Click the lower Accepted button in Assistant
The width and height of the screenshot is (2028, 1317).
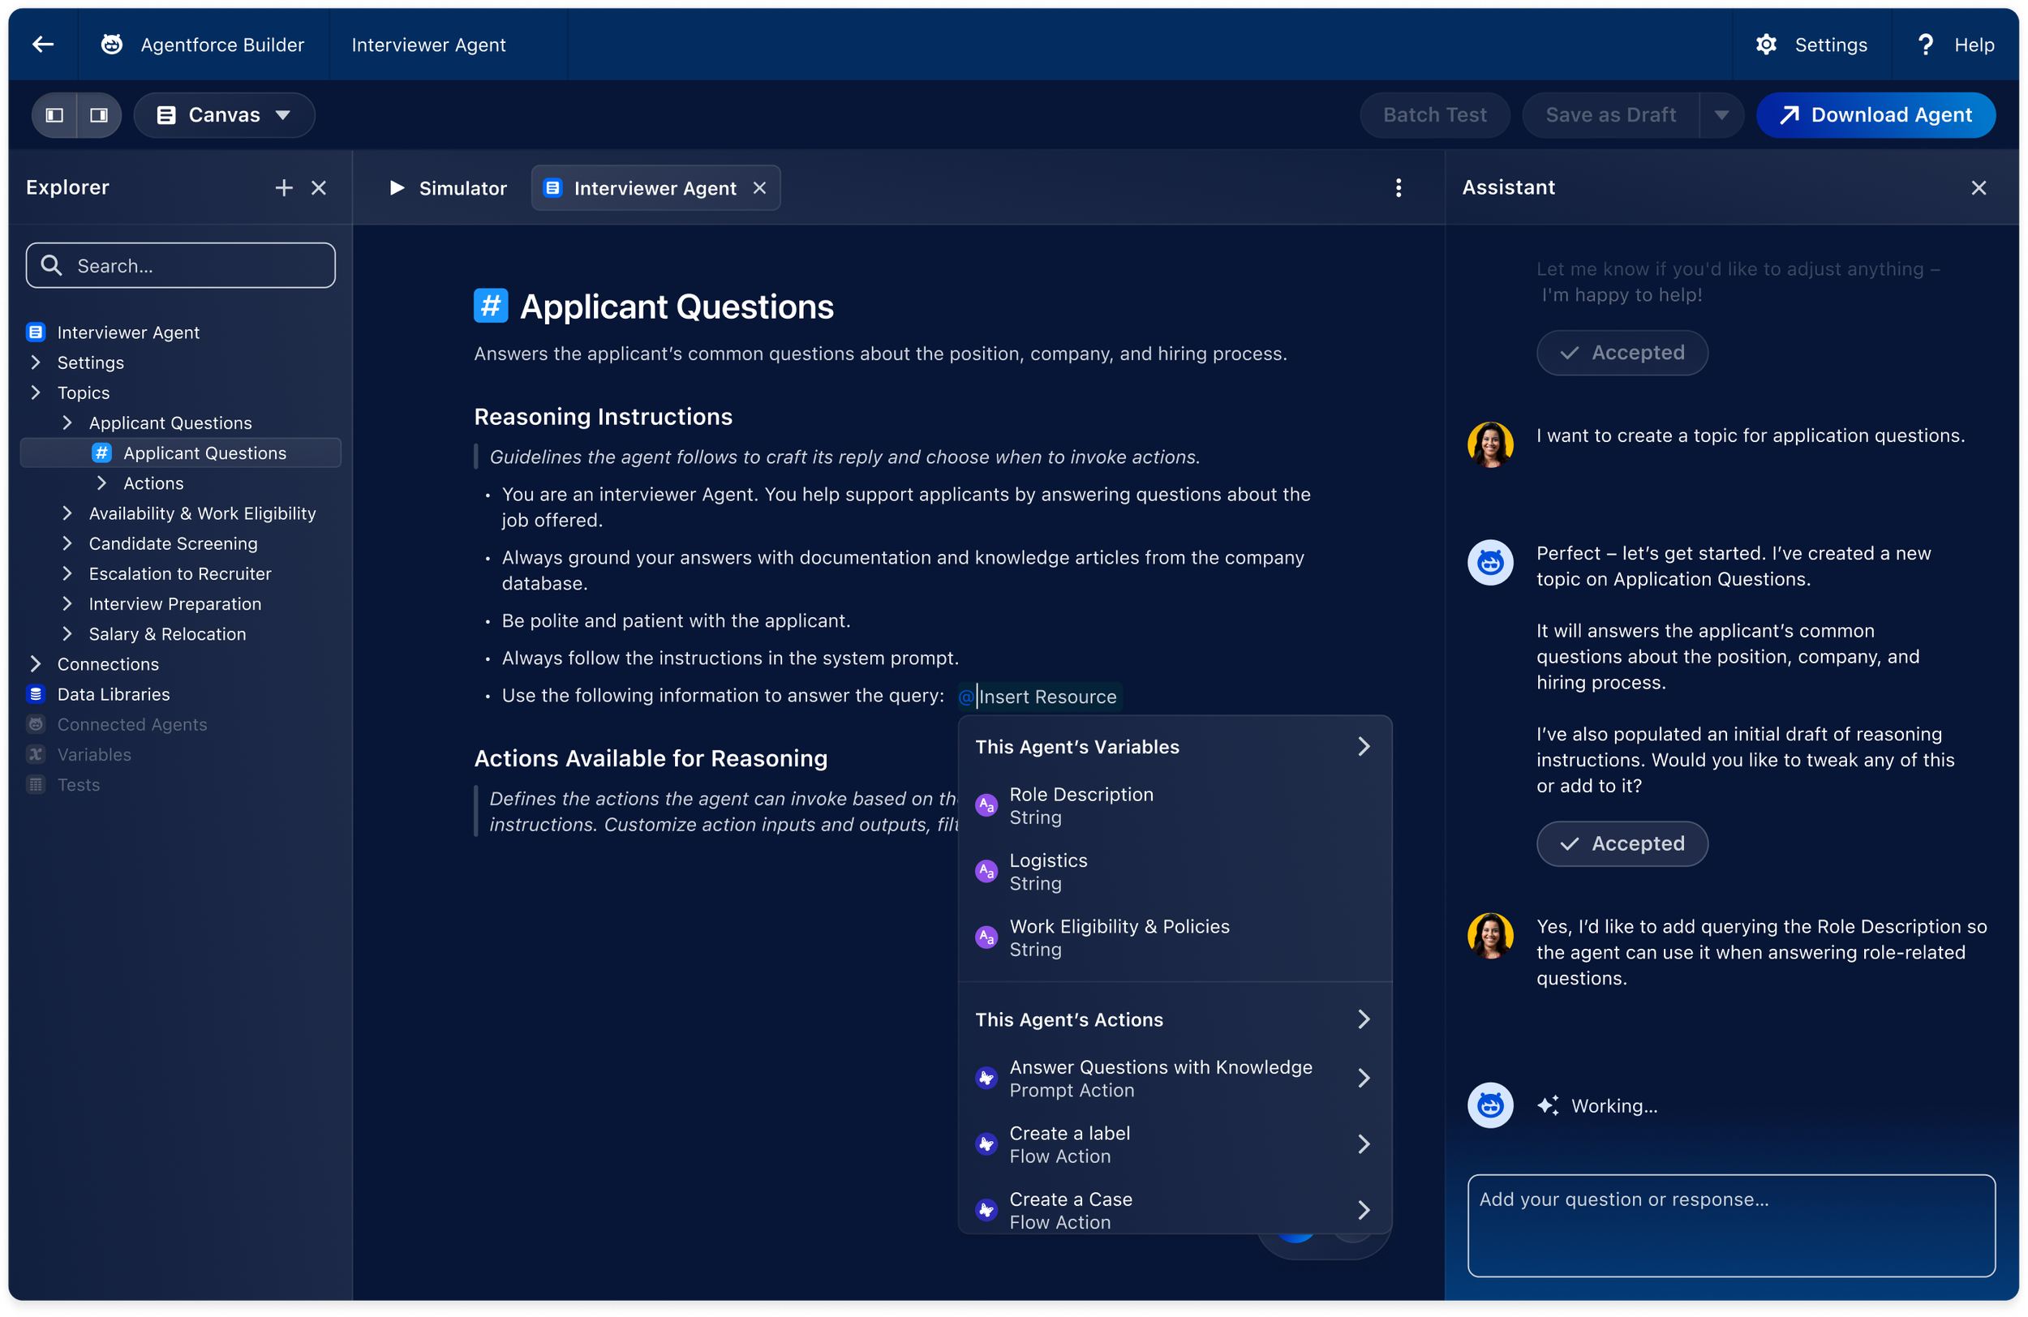pos(1622,843)
